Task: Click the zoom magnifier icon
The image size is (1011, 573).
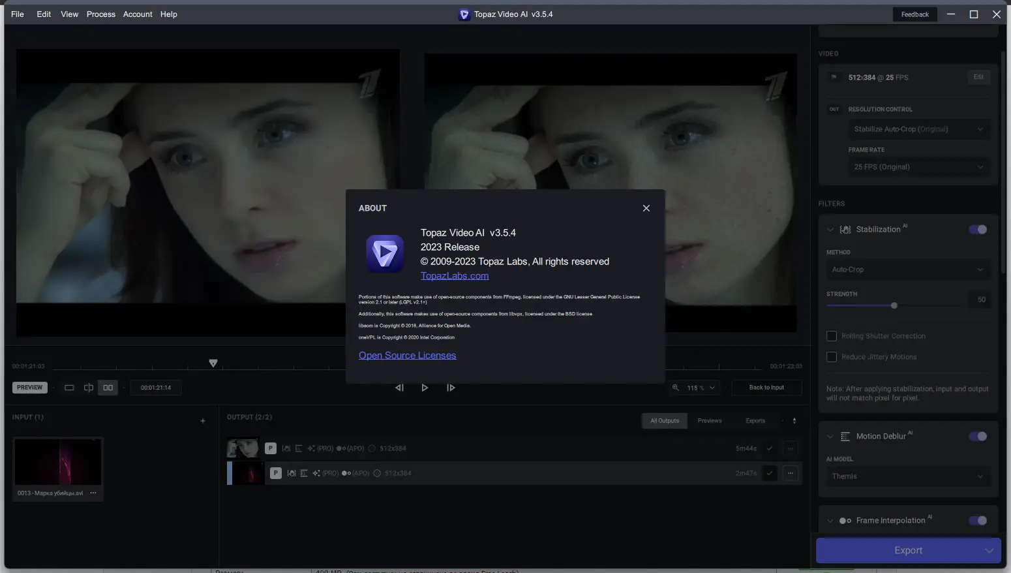Action: click(676, 387)
